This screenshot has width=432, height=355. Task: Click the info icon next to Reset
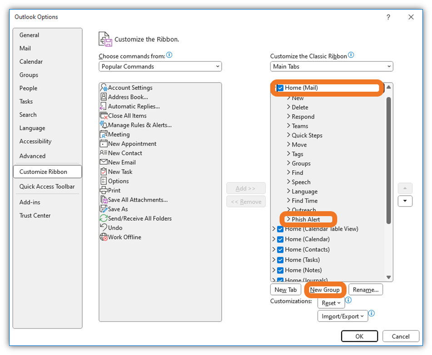pos(348,300)
